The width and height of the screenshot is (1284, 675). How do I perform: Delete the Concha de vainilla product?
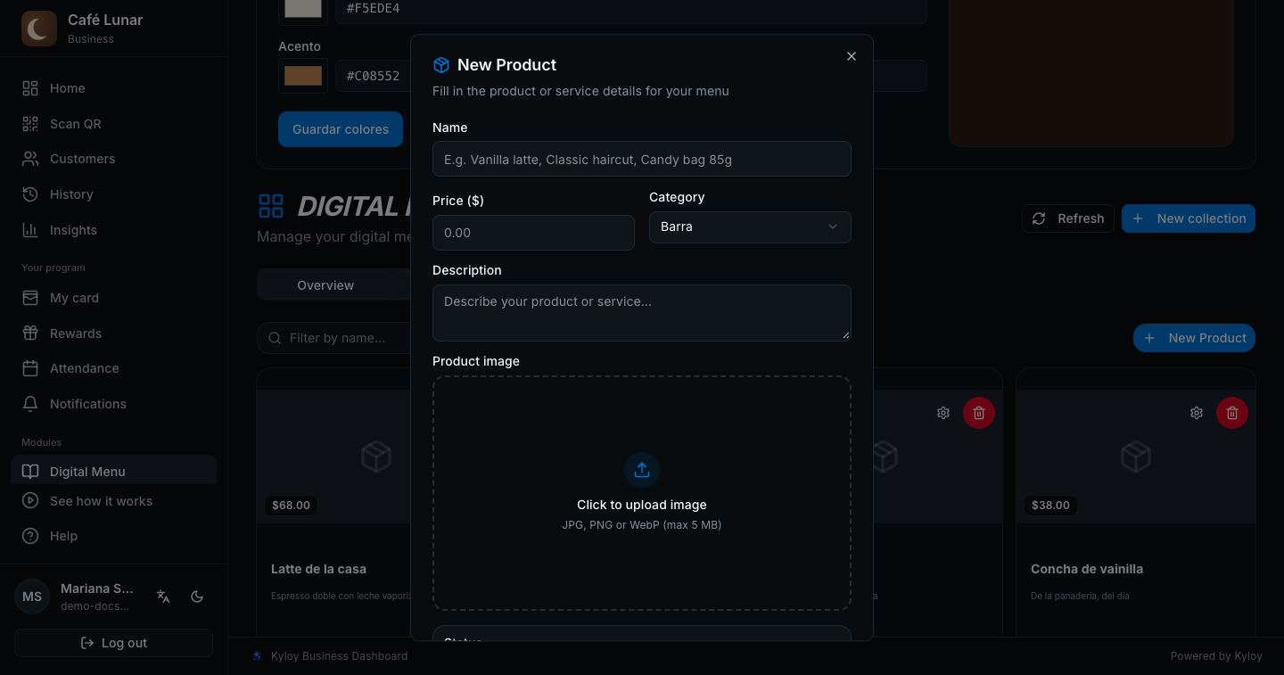pyautogui.click(x=1232, y=413)
